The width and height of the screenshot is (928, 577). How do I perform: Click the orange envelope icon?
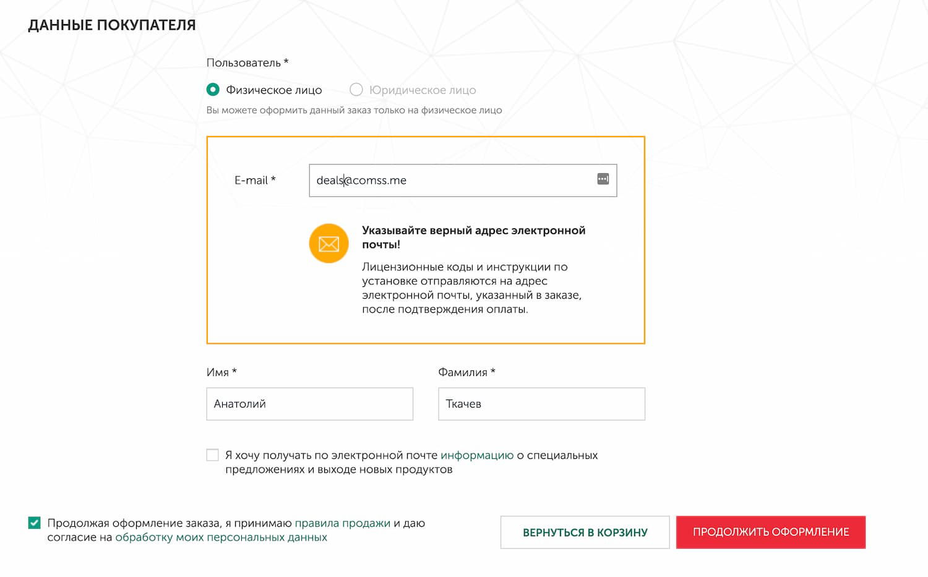[x=329, y=244]
